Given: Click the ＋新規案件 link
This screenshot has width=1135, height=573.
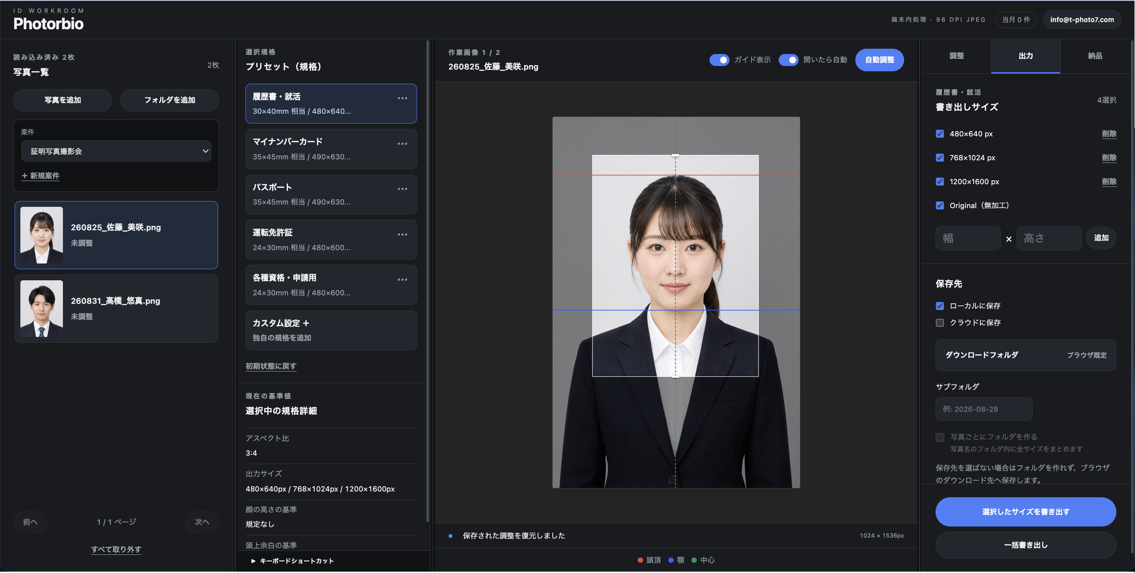Looking at the screenshot, I should (x=40, y=176).
